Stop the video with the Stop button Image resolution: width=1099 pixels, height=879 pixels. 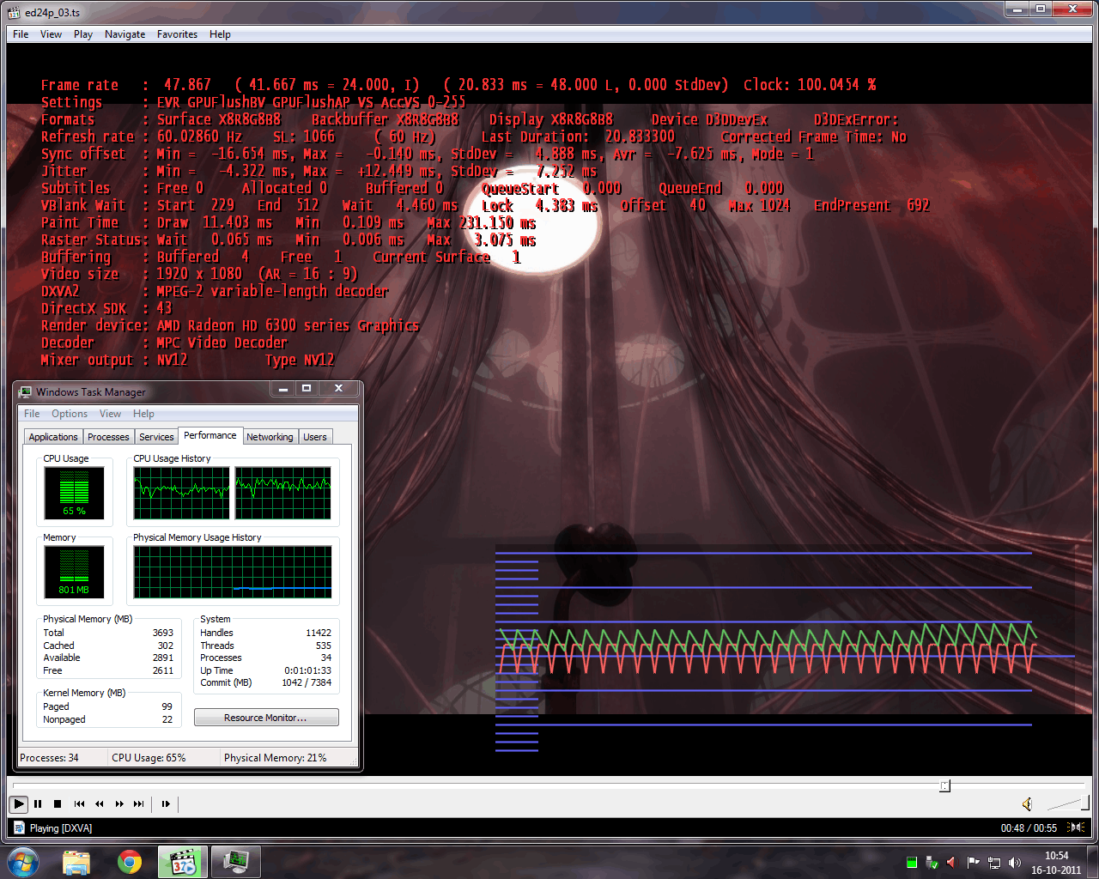click(58, 804)
